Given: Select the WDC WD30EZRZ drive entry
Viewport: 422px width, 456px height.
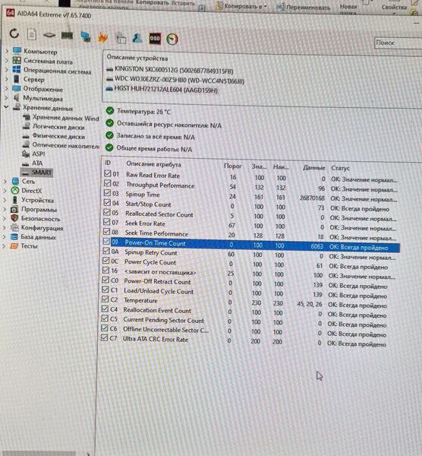Looking at the screenshot, I should 179,80.
